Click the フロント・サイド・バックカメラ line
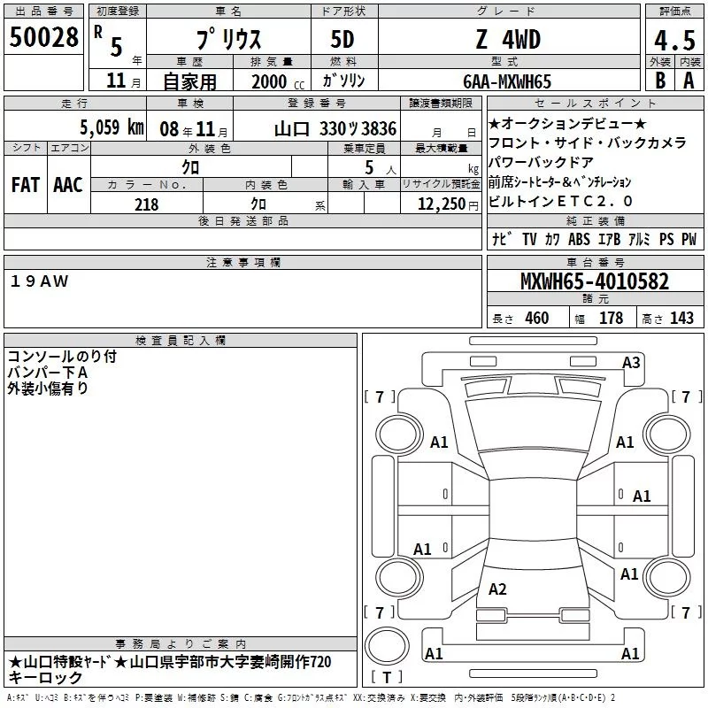The width and height of the screenshot is (708, 708). 588,142
